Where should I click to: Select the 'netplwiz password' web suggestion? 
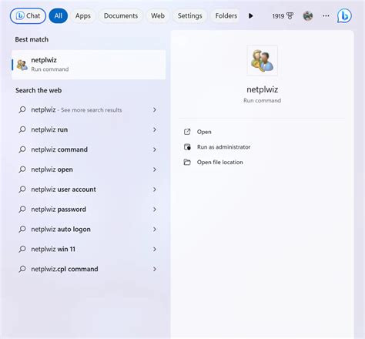(89, 210)
